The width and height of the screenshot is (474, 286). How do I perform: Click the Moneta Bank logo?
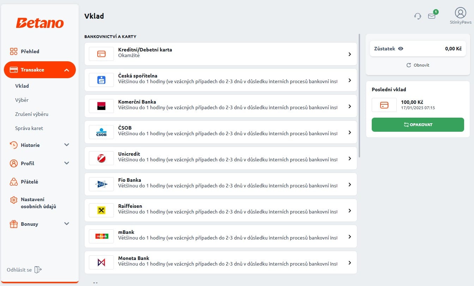[101, 262]
